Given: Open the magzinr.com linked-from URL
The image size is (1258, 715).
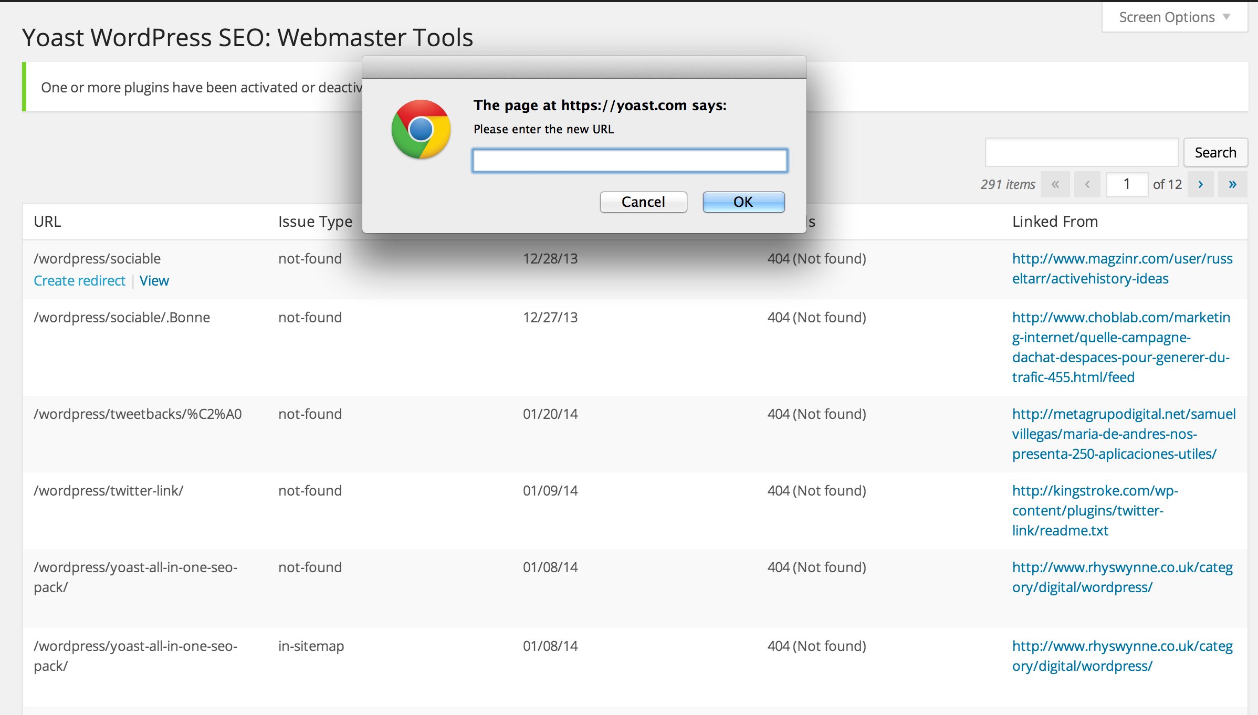Looking at the screenshot, I should click(1121, 268).
